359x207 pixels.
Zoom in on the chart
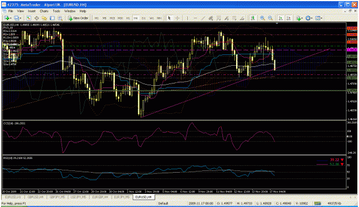coord(263,18)
